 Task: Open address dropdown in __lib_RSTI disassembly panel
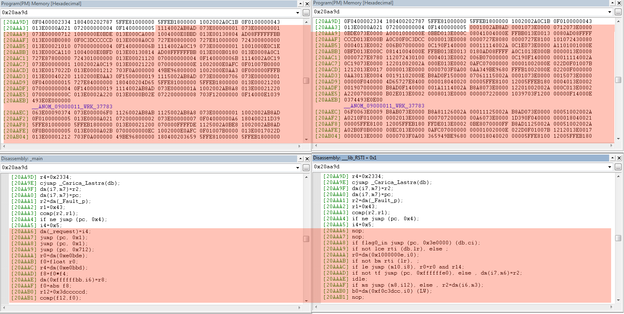(x=610, y=167)
